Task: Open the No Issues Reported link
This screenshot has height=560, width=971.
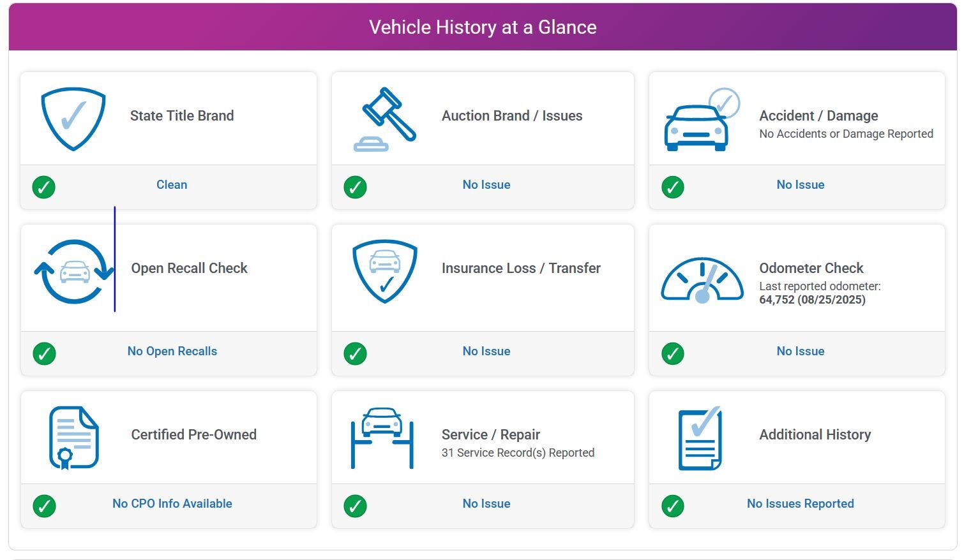Action: [800, 504]
